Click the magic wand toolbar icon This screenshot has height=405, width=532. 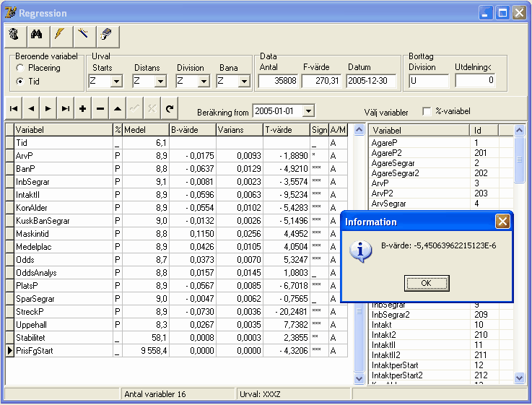(x=83, y=35)
